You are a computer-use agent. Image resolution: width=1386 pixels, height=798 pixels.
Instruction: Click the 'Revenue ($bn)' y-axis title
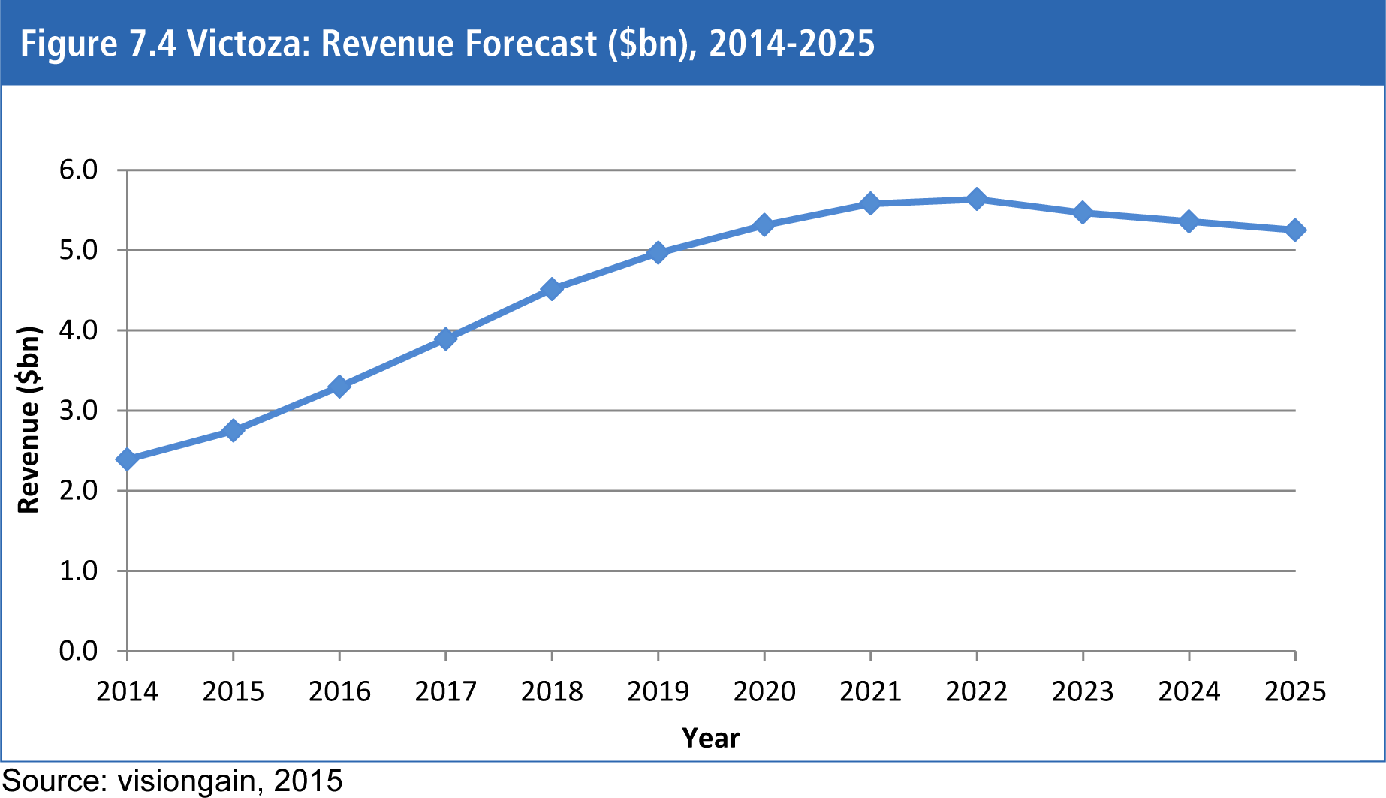[29, 420]
